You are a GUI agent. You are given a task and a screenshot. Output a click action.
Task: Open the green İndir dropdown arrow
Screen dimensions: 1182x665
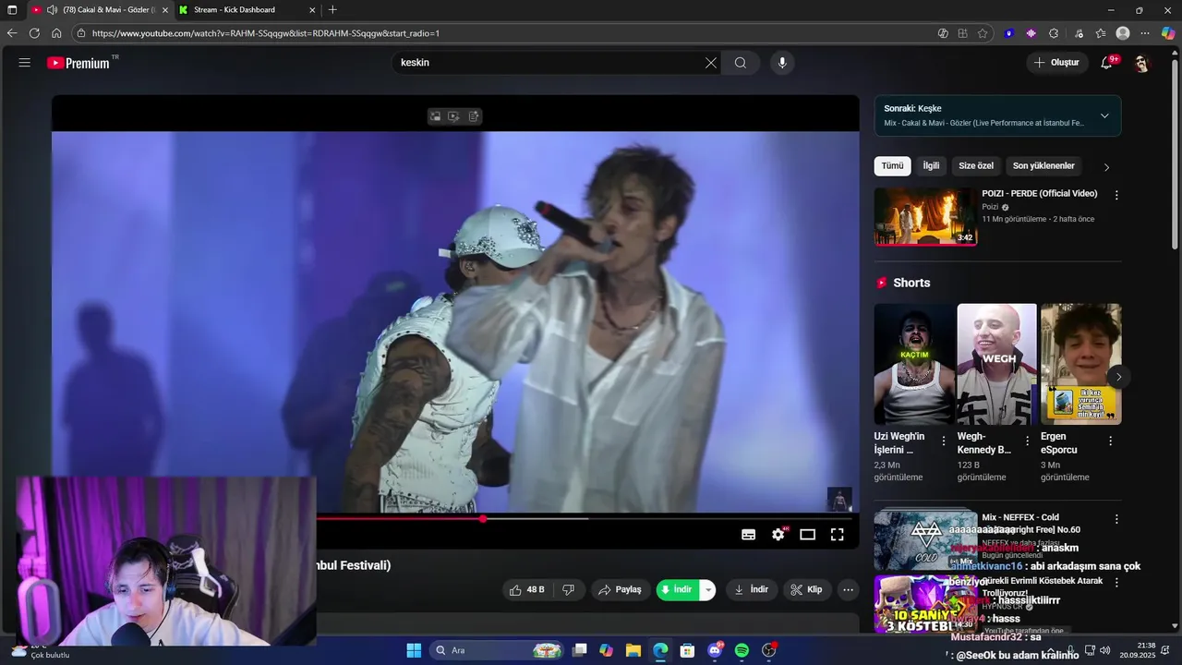pyautogui.click(x=708, y=589)
